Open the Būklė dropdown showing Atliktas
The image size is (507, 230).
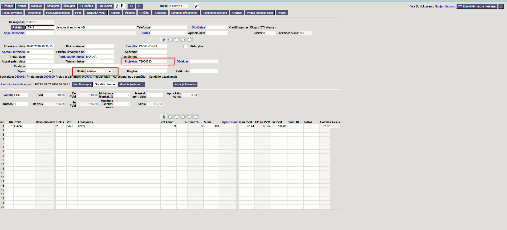99,71
